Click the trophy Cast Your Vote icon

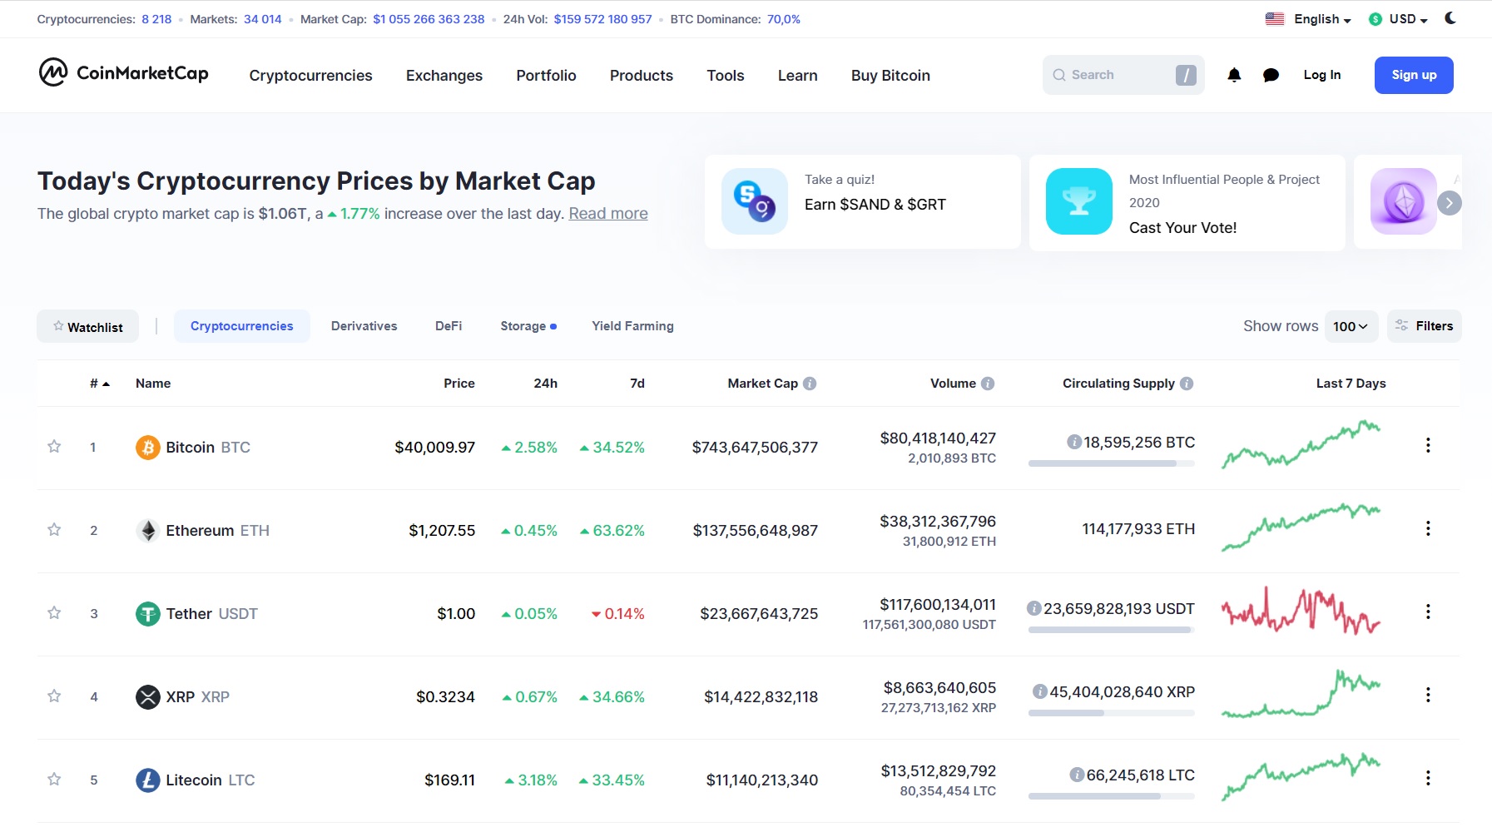tap(1079, 201)
